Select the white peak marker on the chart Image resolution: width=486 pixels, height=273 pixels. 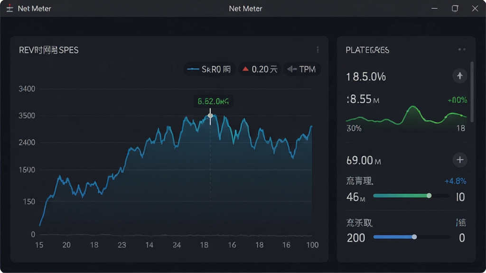(210, 116)
